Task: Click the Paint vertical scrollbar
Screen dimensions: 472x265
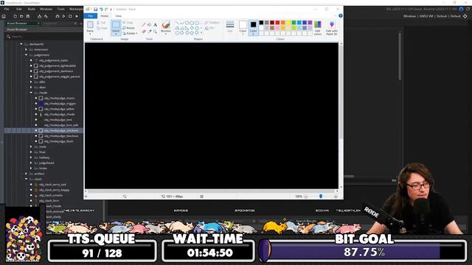Action: [341, 116]
